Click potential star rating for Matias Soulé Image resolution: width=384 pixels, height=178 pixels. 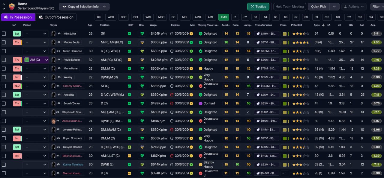(x=301, y=42)
